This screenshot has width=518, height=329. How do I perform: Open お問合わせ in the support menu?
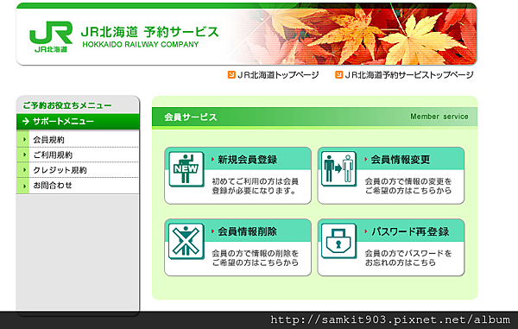click(x=52, y=186)
